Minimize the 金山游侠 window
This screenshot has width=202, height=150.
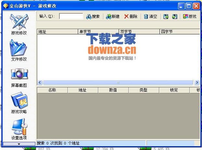[x=181, y=6]
